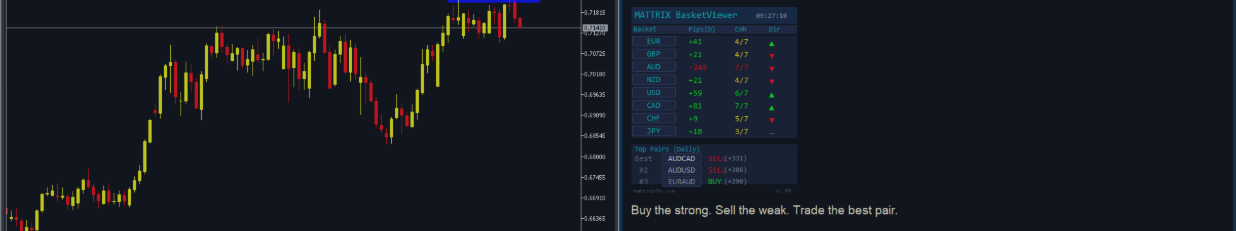This screenshot has width=1236, height=231.
Task: Click the AUD -249 pips value
Action: pos(698,67)
